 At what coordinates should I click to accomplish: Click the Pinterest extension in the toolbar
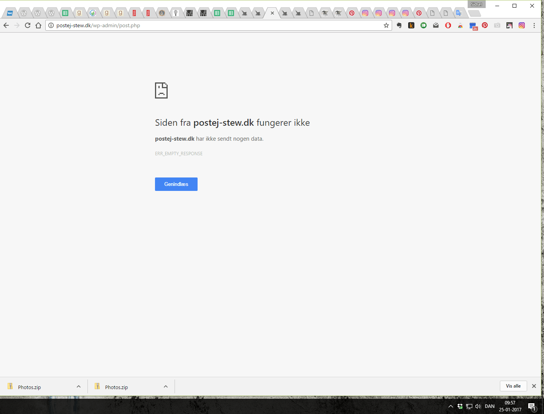click(x=485, y=25)
